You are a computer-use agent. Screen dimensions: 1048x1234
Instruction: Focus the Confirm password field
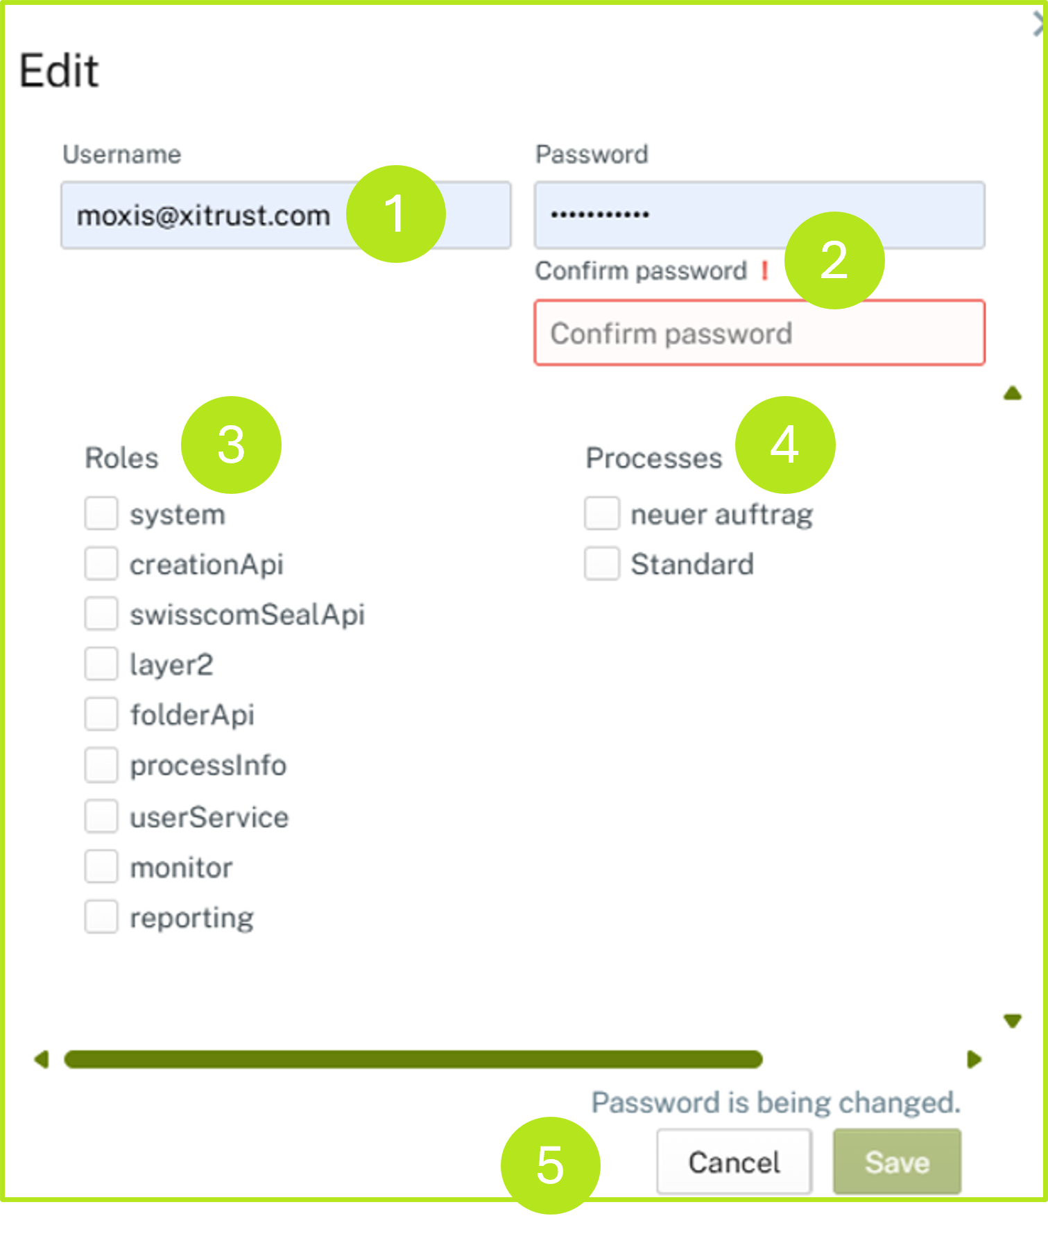coord(759,333)
